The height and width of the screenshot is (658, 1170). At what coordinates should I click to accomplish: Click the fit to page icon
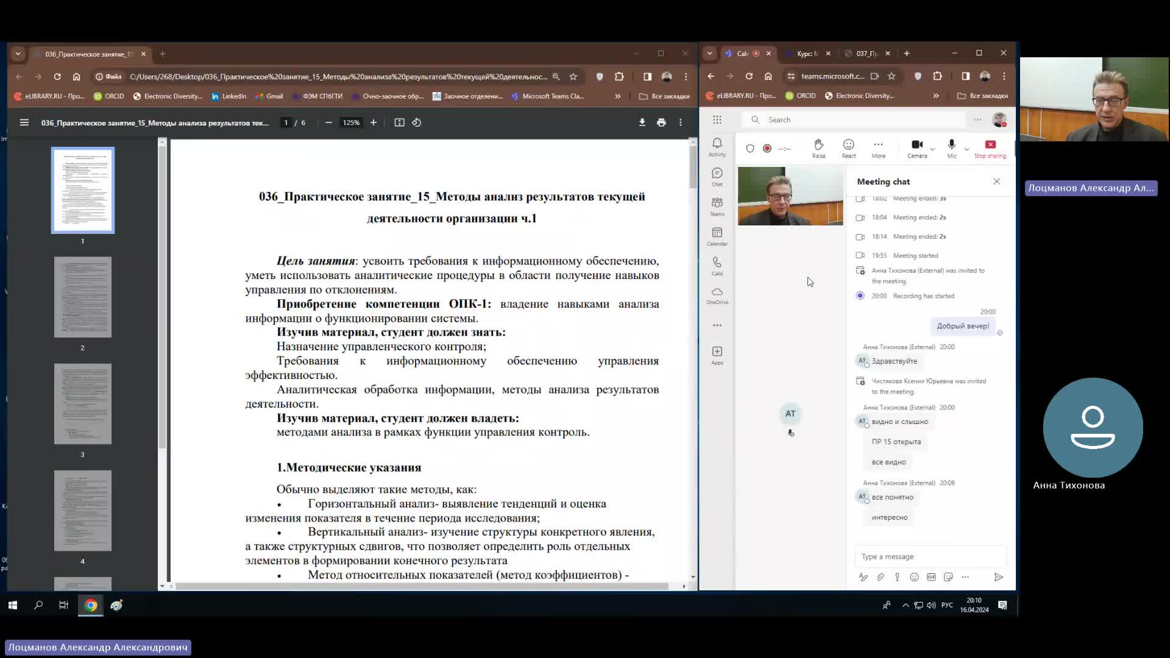coord(399,122)
